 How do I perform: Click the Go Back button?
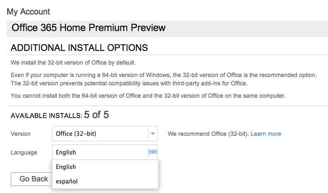coord(32,179)
